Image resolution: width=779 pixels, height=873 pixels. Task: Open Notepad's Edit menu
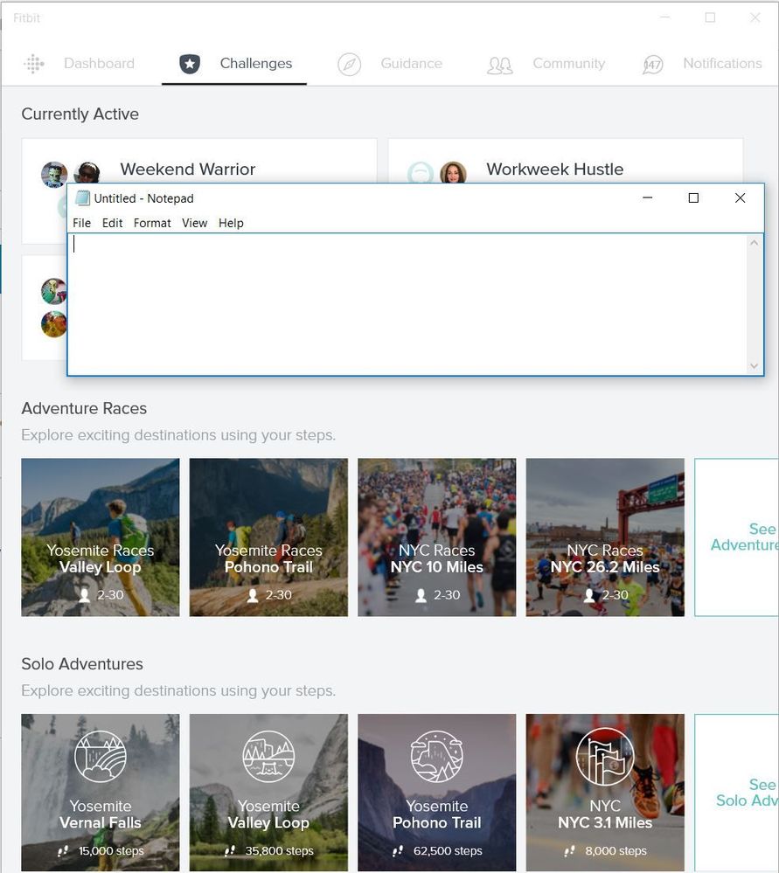click(112, 223)
